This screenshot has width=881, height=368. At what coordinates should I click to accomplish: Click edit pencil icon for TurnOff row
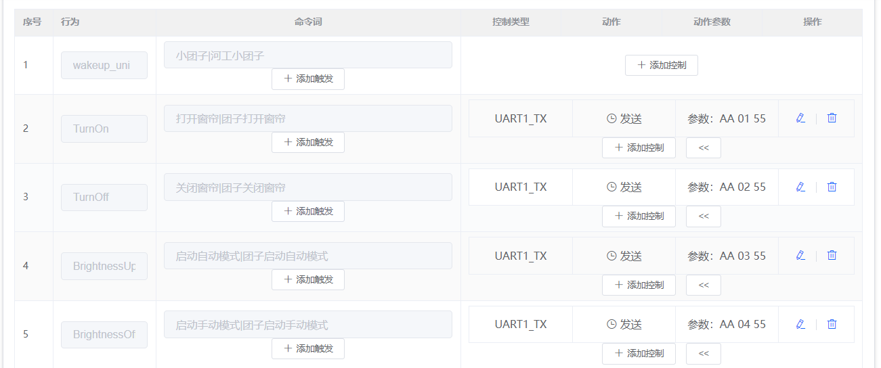pos(800,187)
